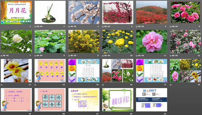Click transition star icon under slide 13
Viewport: 202px width, 115px height.
tap(2, 85)
